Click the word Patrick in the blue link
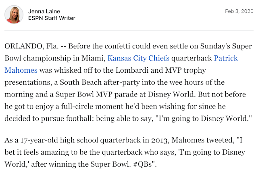This screenshot has height=174, width=258. click(x=226, y=58)
